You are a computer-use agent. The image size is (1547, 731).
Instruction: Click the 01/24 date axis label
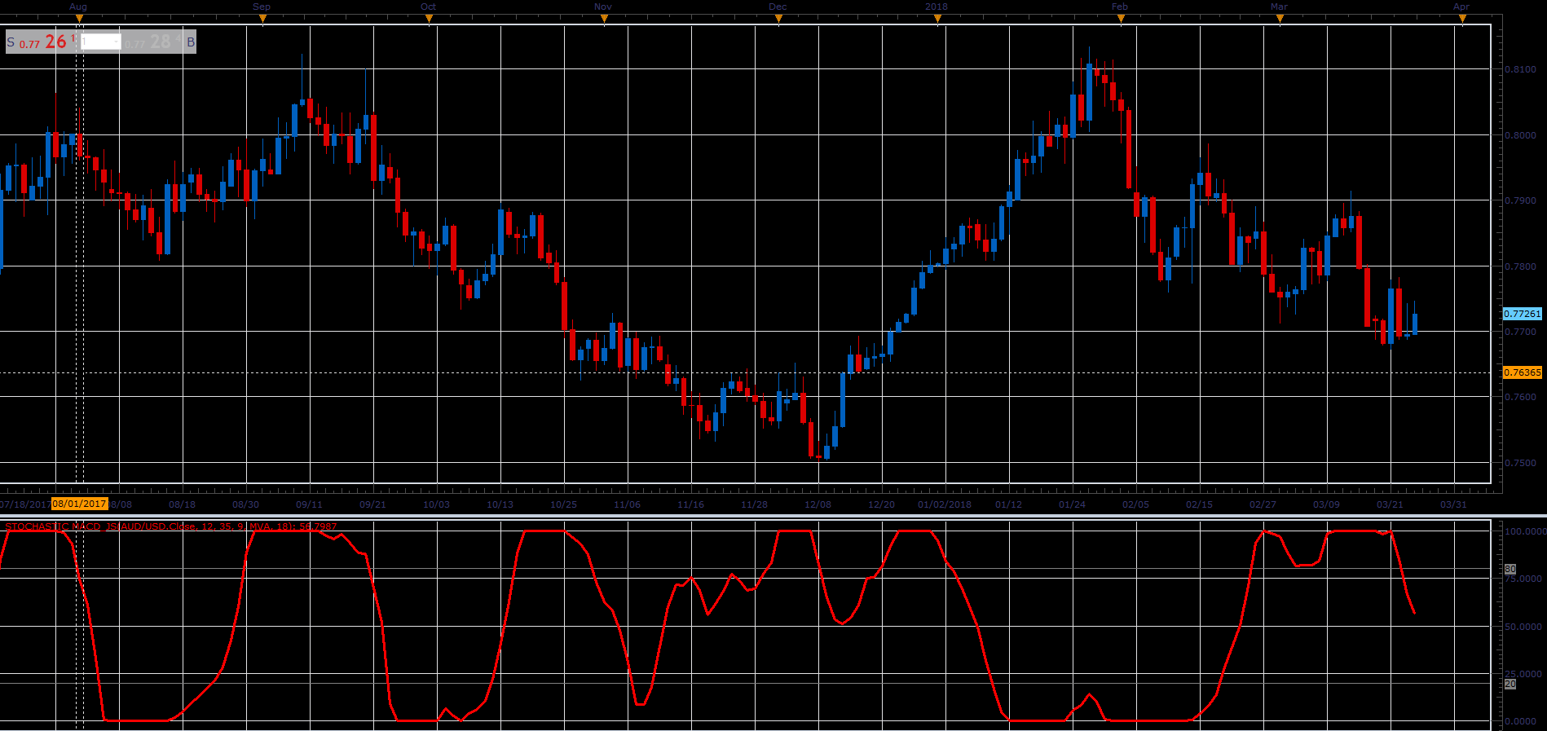[1073, 504]
